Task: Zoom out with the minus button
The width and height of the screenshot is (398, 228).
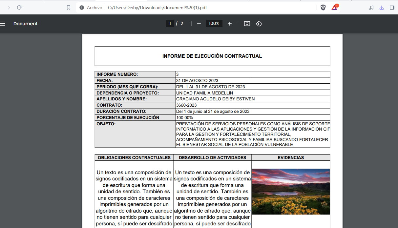Action: tap(199, 24)
